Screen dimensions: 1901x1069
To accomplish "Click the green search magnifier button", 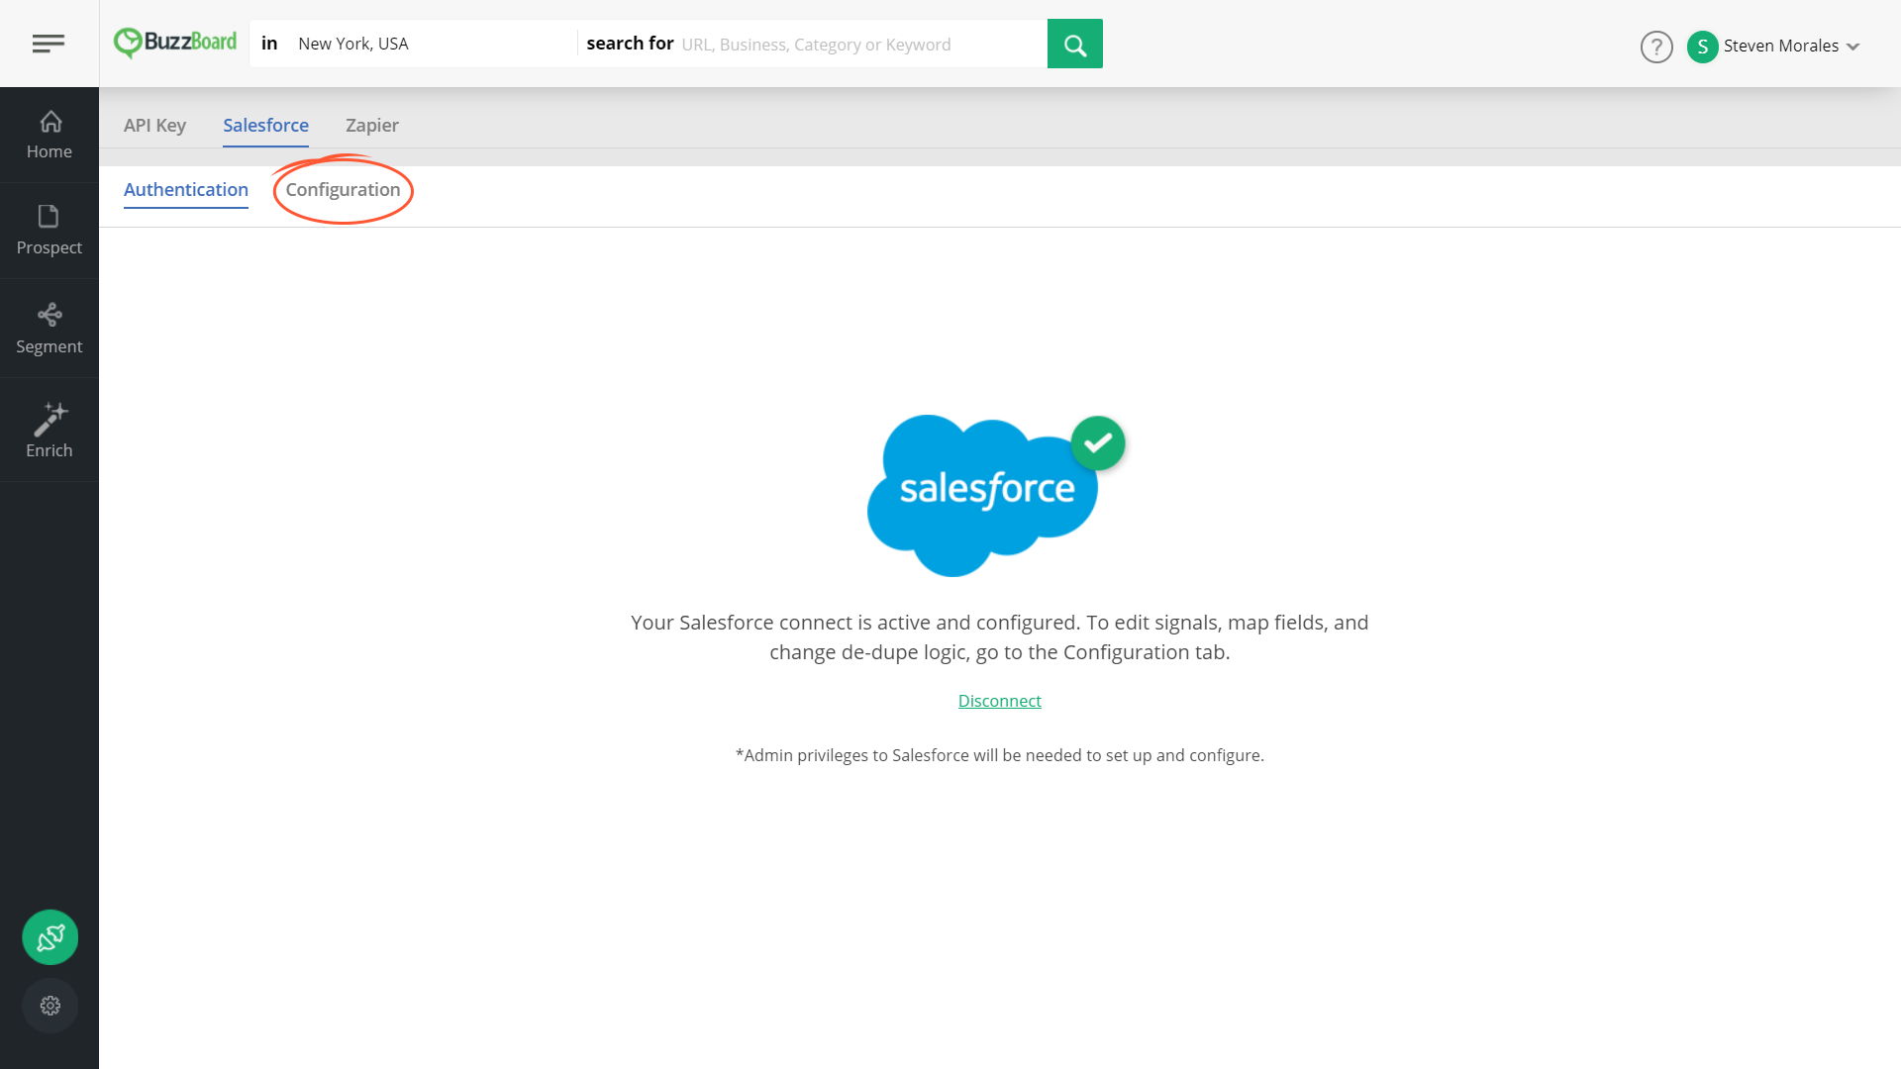I will 1074,44.
